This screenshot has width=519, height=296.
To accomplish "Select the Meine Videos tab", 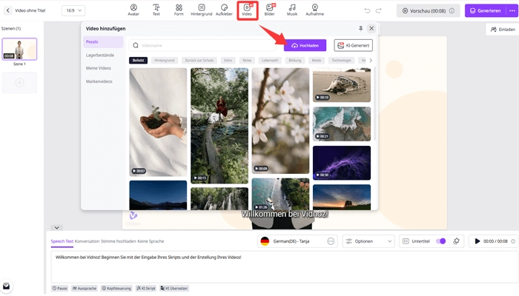I will (99, 68).
